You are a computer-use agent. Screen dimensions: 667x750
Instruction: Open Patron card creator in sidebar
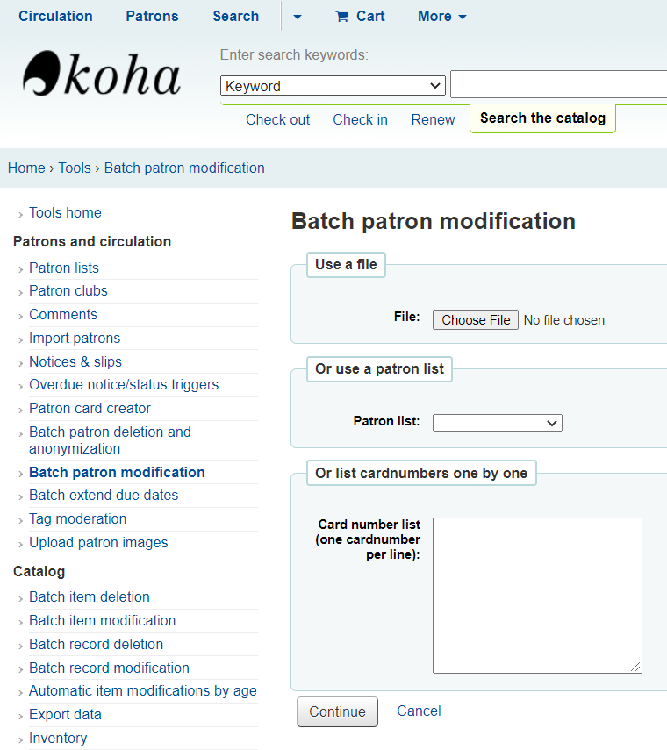[x=90, y=409]
